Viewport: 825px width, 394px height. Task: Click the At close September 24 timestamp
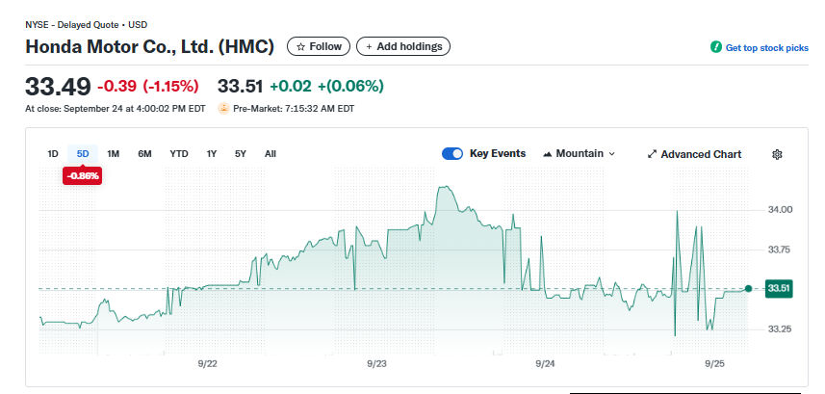(116, 109)
